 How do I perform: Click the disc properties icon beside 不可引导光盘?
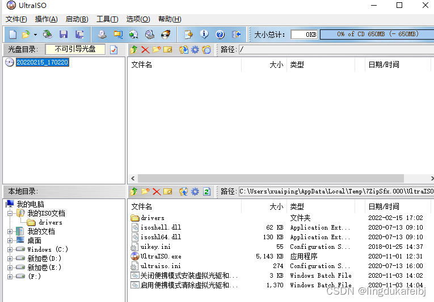click(114, 50)
